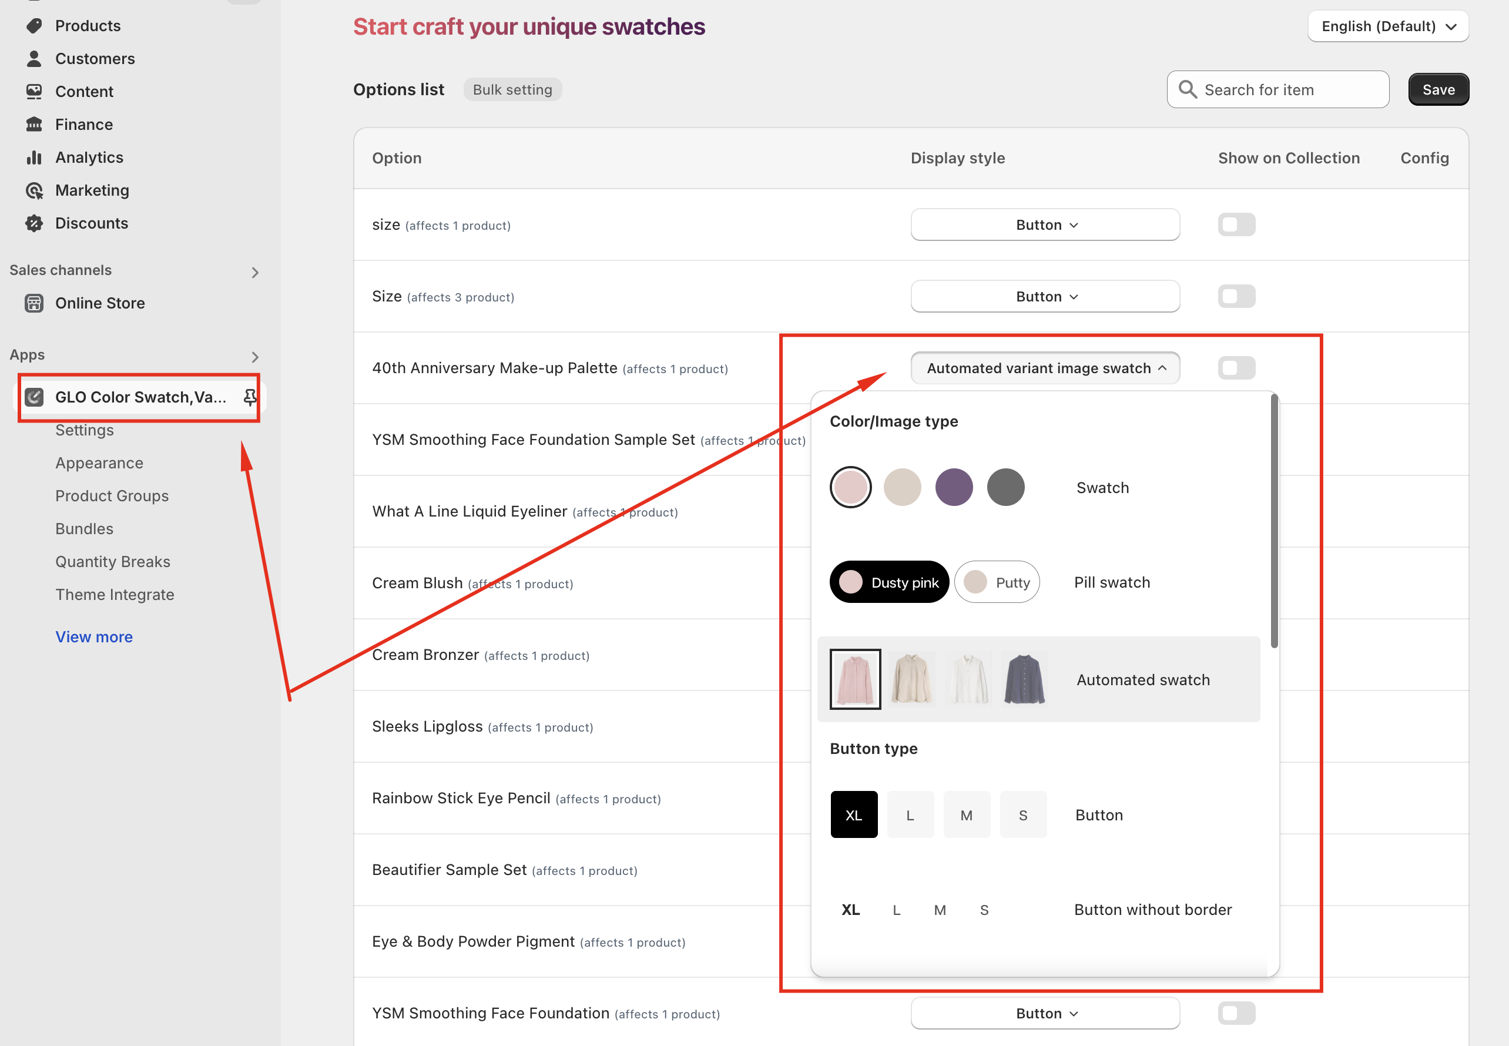
Task: Click the pin icon beside GLO Color Swatch
Action: tap(250, 397)
